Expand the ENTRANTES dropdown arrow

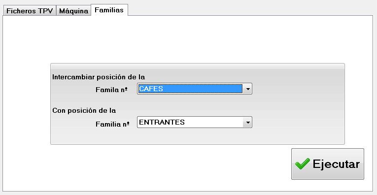pyautogui.click(x=247, y=123)
